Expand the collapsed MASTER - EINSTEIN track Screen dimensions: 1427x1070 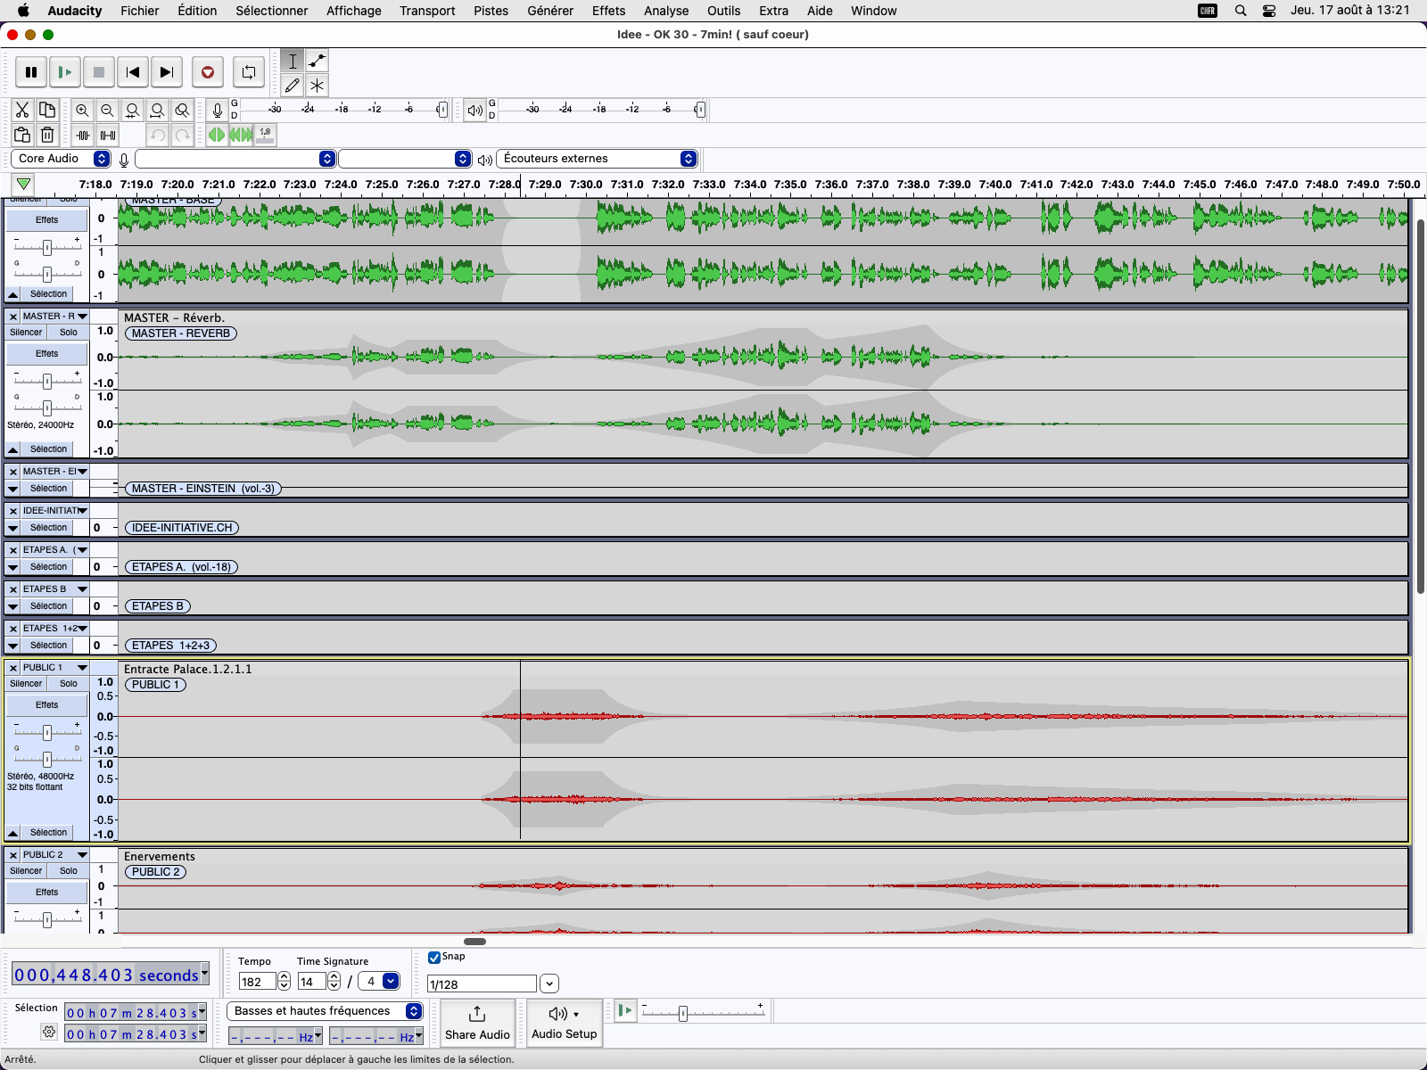coord(12,489)
